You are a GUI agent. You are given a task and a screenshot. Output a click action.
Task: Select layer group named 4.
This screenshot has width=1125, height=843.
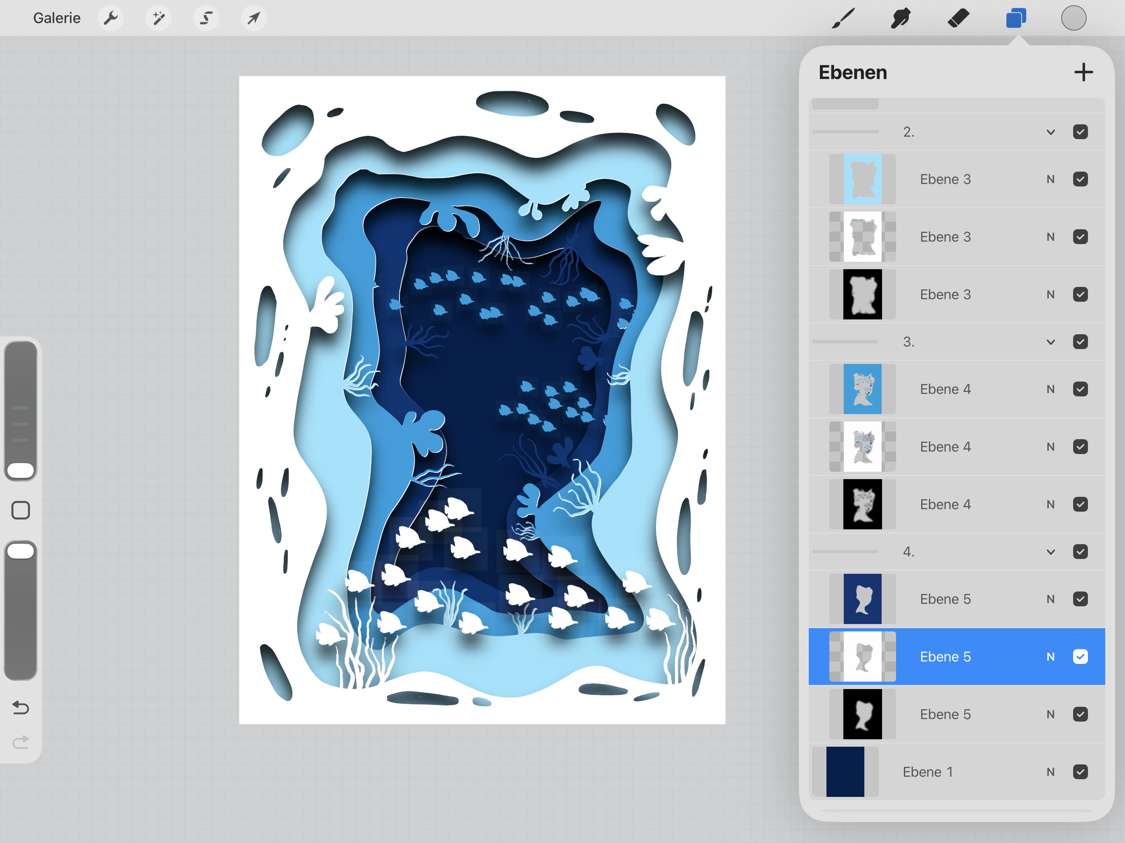(957, 552)
